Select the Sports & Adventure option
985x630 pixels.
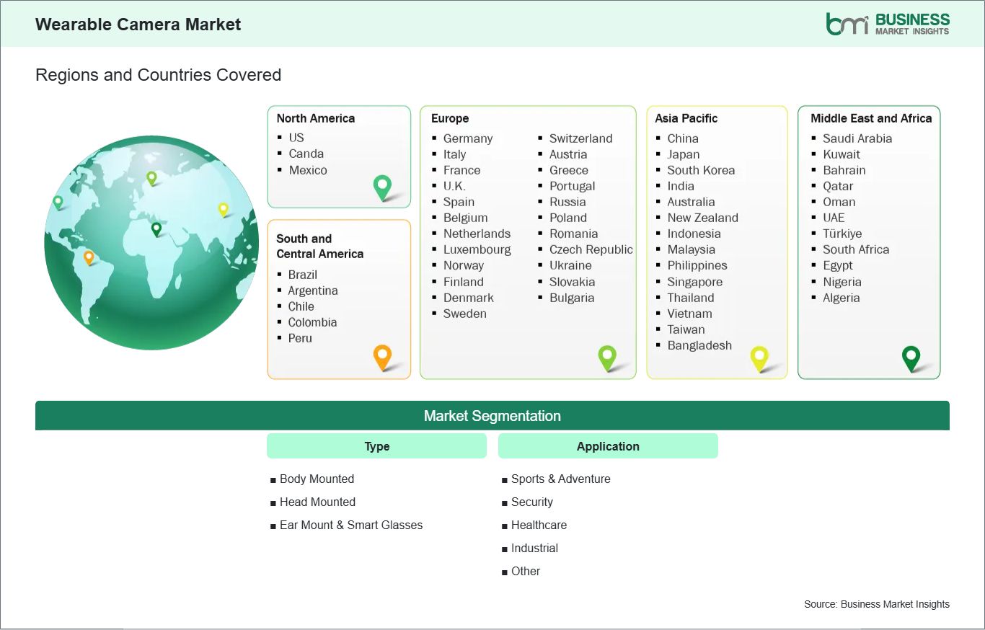pyautogui.click(x=560, y=479)
